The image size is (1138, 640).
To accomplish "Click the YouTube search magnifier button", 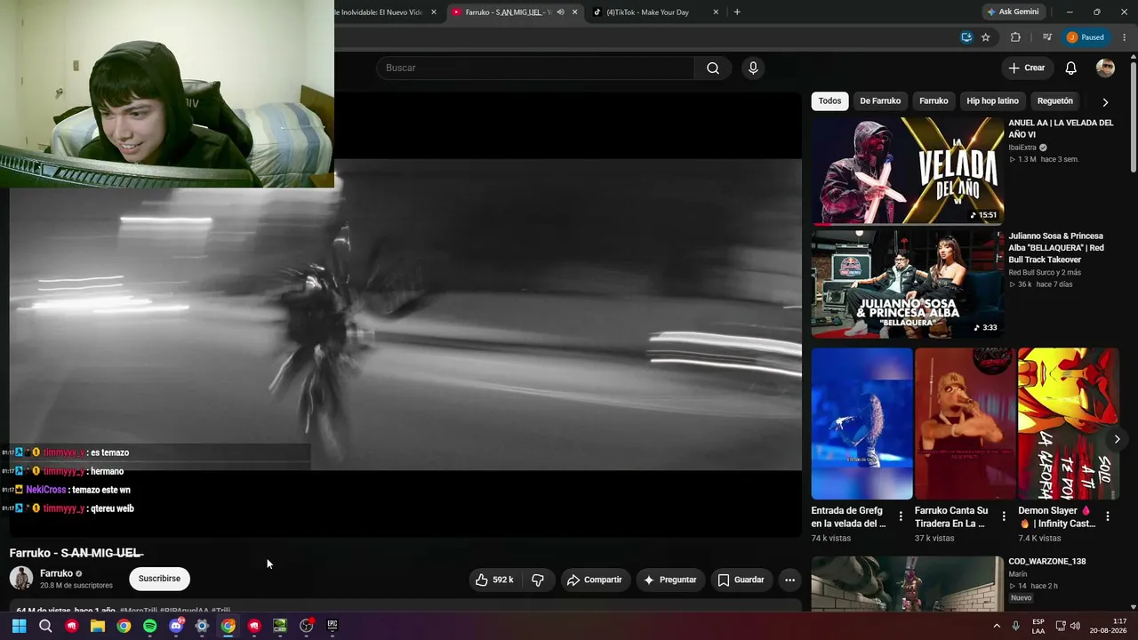I will point(713,68).
